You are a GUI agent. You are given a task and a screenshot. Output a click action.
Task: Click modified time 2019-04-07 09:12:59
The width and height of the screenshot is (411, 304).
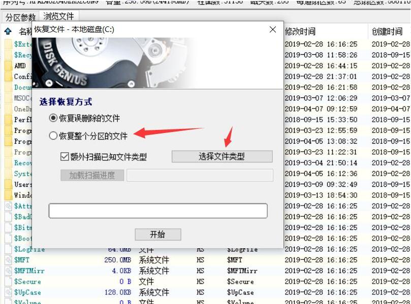point(321,109)
